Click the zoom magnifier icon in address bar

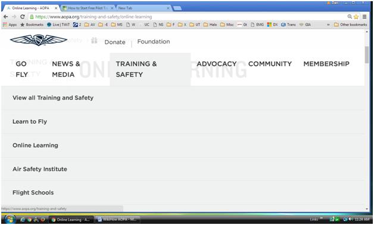(x=350, y=17)
